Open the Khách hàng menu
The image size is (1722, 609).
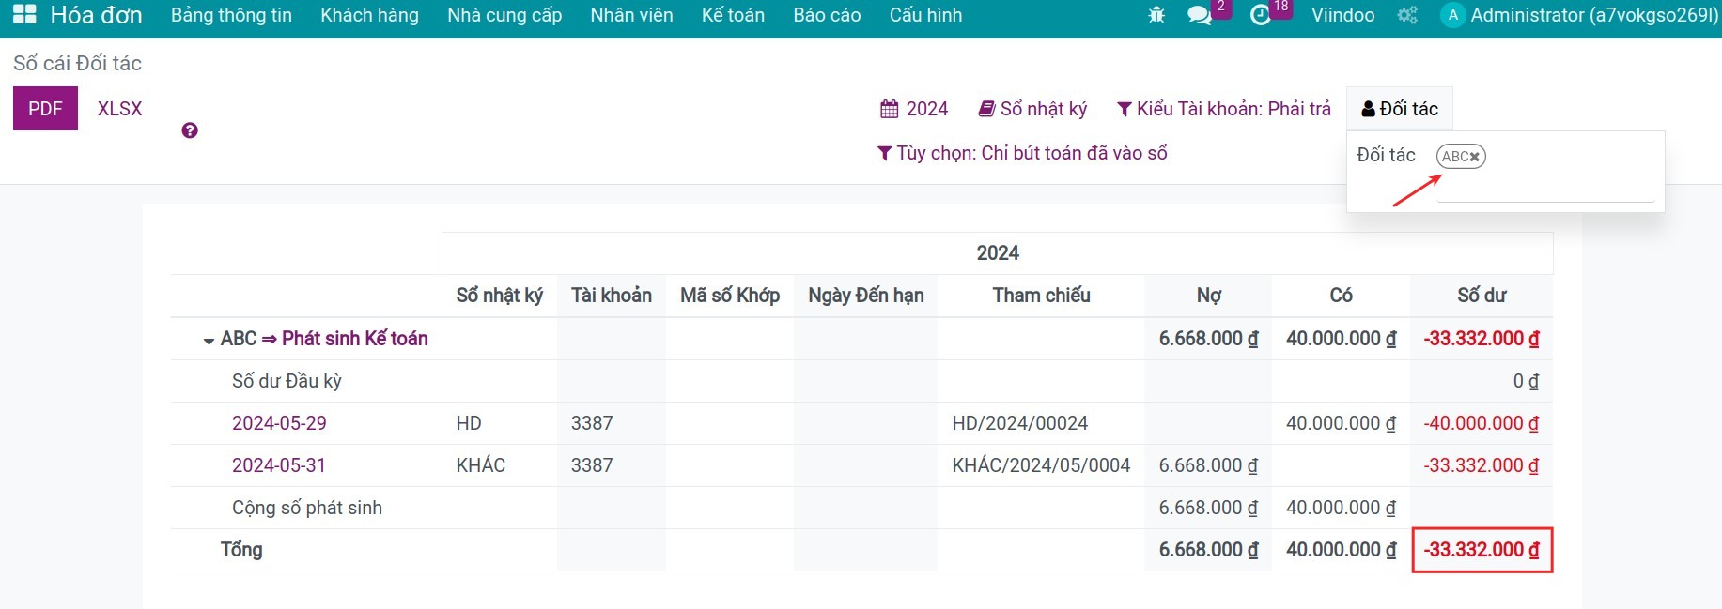(369, 15)
